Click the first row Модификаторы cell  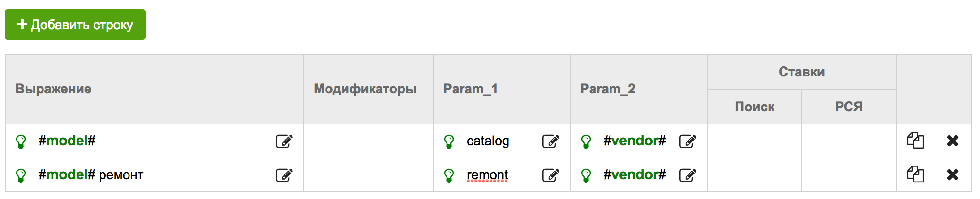coord(369,141)
